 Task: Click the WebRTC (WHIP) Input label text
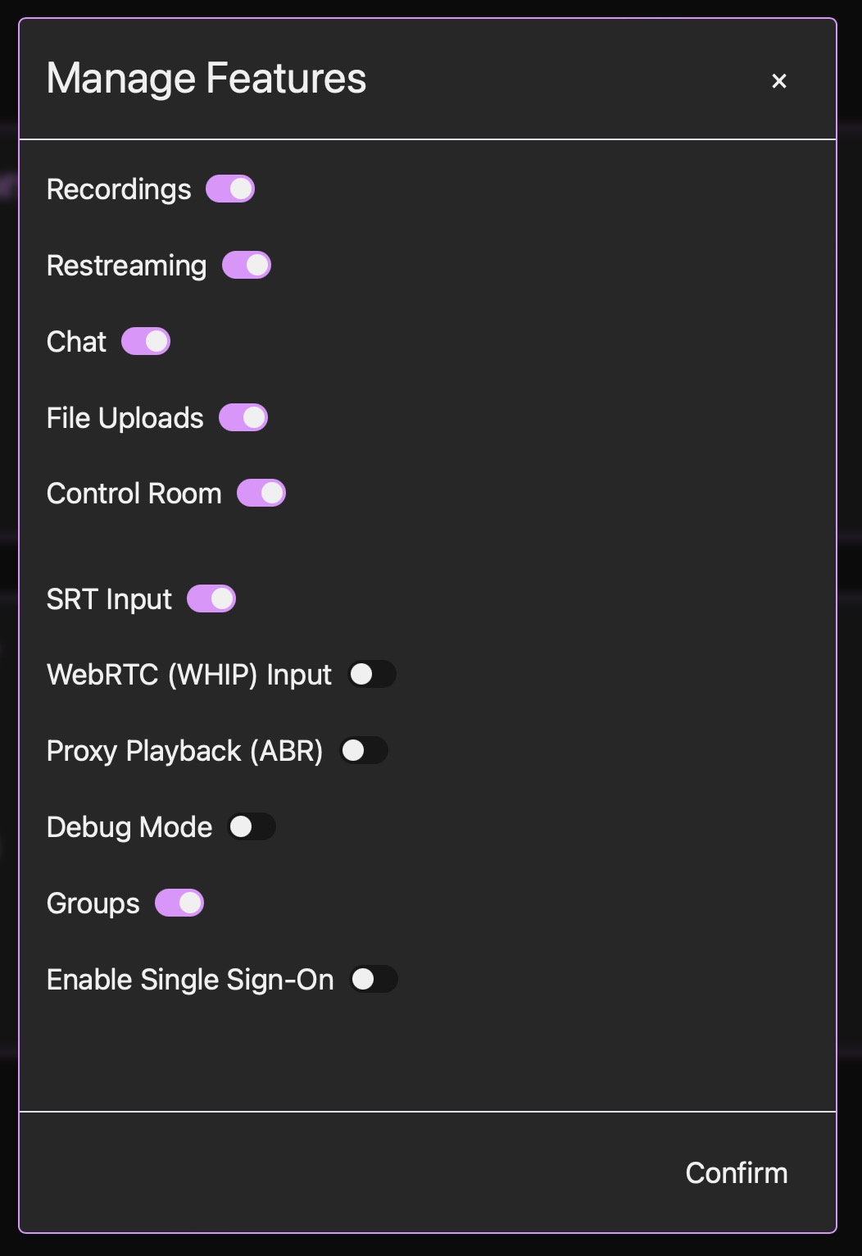(189, 675)
